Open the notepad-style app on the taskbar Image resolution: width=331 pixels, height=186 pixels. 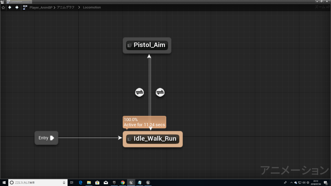[140, 183]
